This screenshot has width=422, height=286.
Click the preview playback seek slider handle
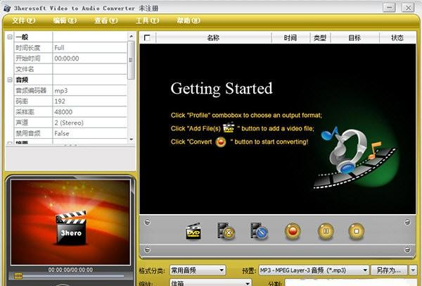click(x=18, y=275)
